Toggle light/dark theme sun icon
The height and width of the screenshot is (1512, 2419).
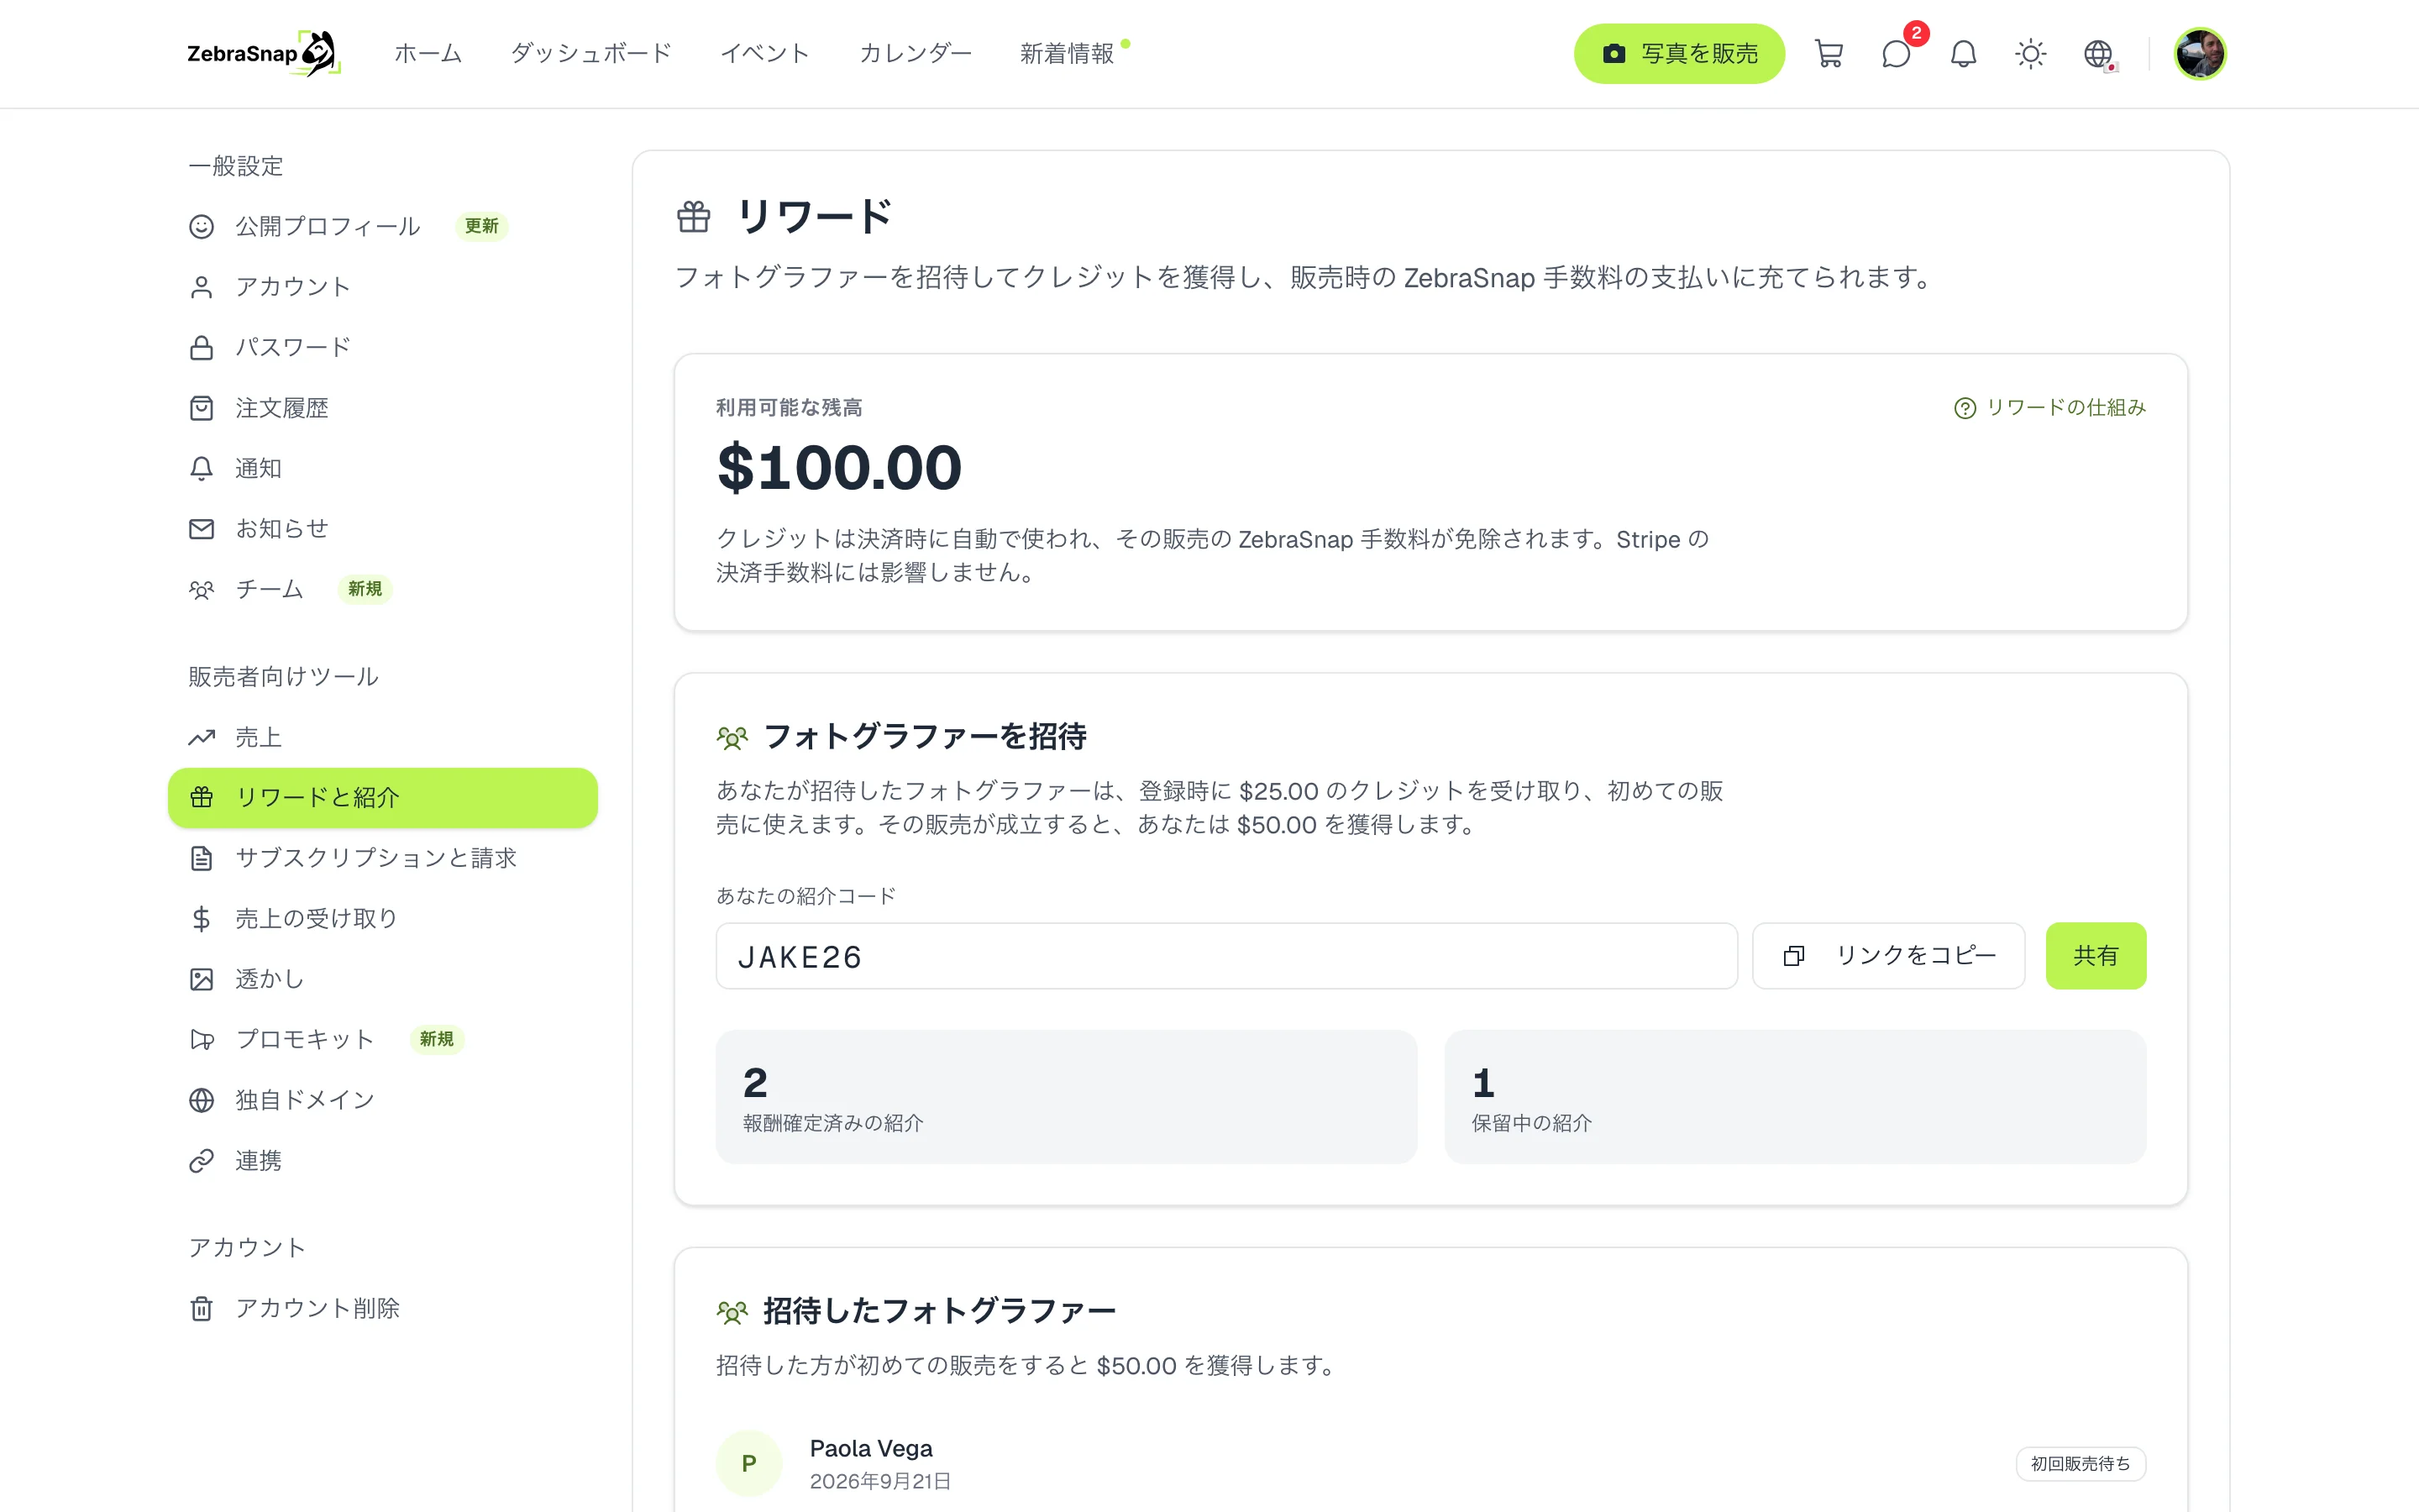pos(2030,54)
